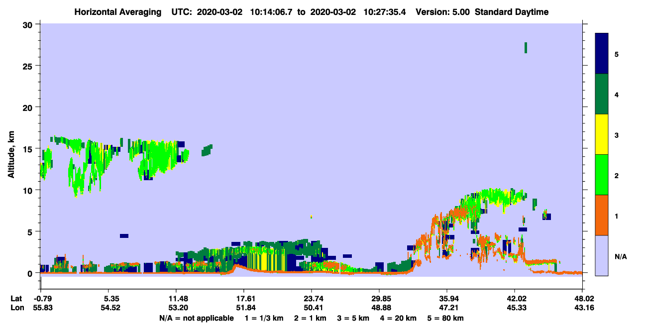Click the altitude tick label 20
647x332 pixels.
pyautogui.click(x=29, y=108)
